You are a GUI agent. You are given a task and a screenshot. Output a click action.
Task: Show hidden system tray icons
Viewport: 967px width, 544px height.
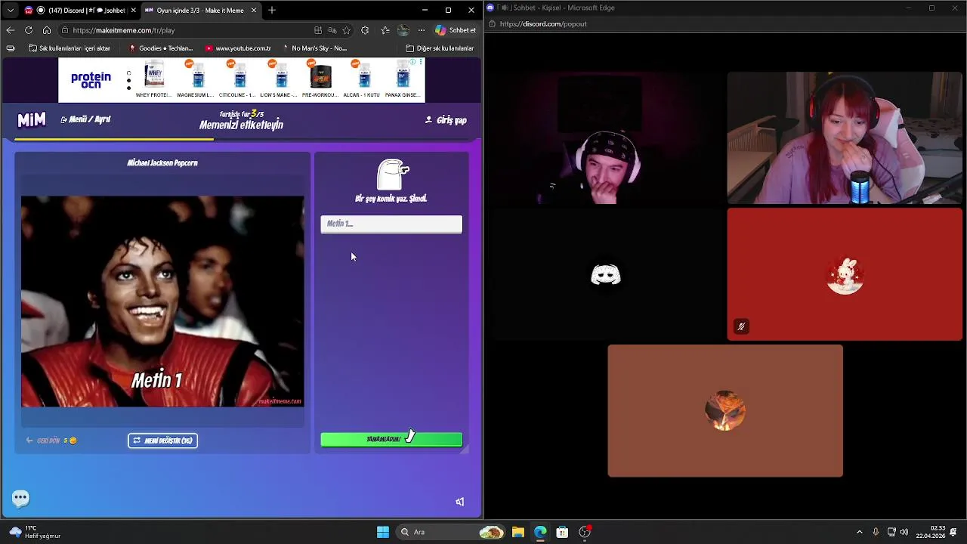tap(859, 532)
